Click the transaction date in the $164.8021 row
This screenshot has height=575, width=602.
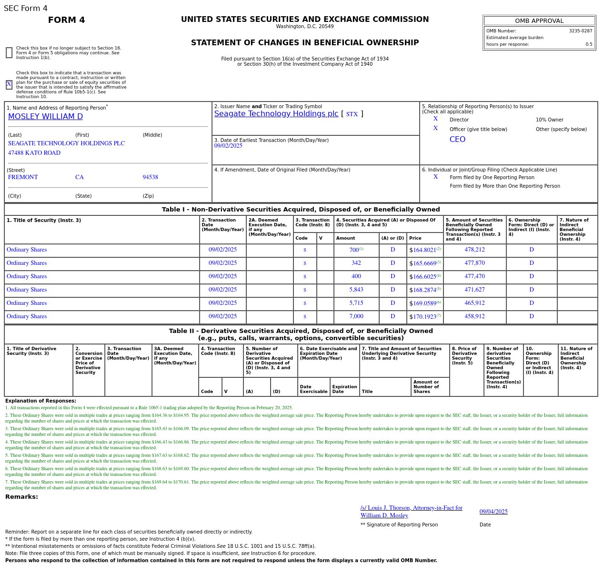point(222,250)
